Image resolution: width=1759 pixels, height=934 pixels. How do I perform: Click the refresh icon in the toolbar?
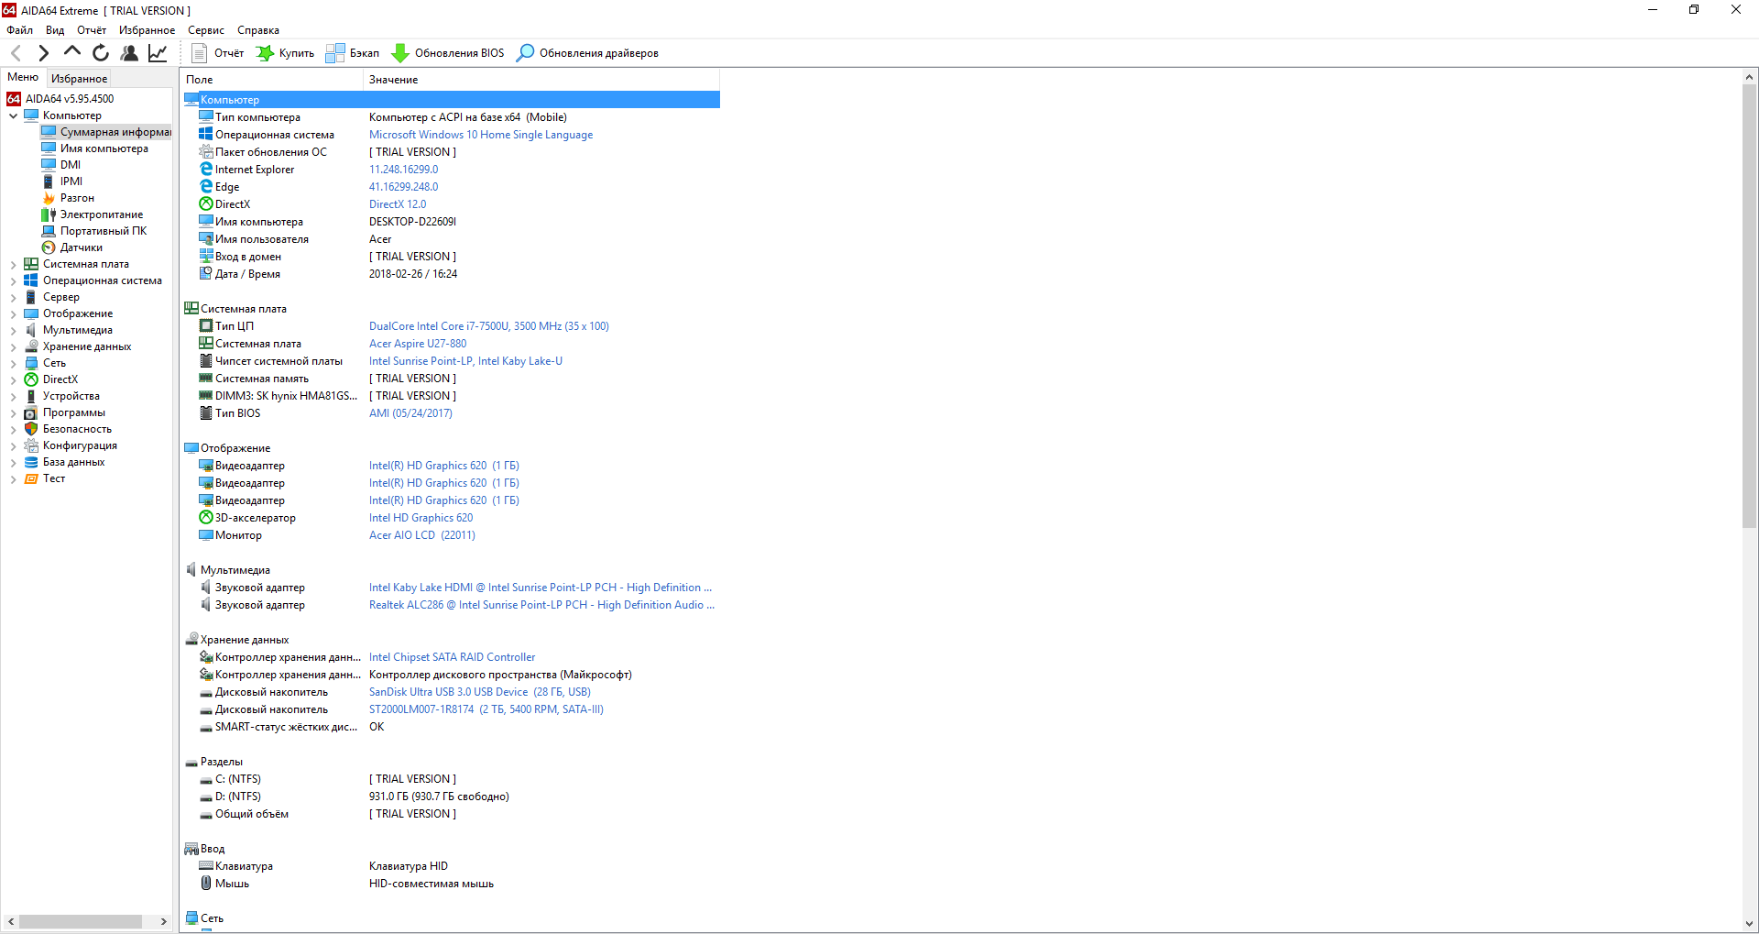click(101, 53)
